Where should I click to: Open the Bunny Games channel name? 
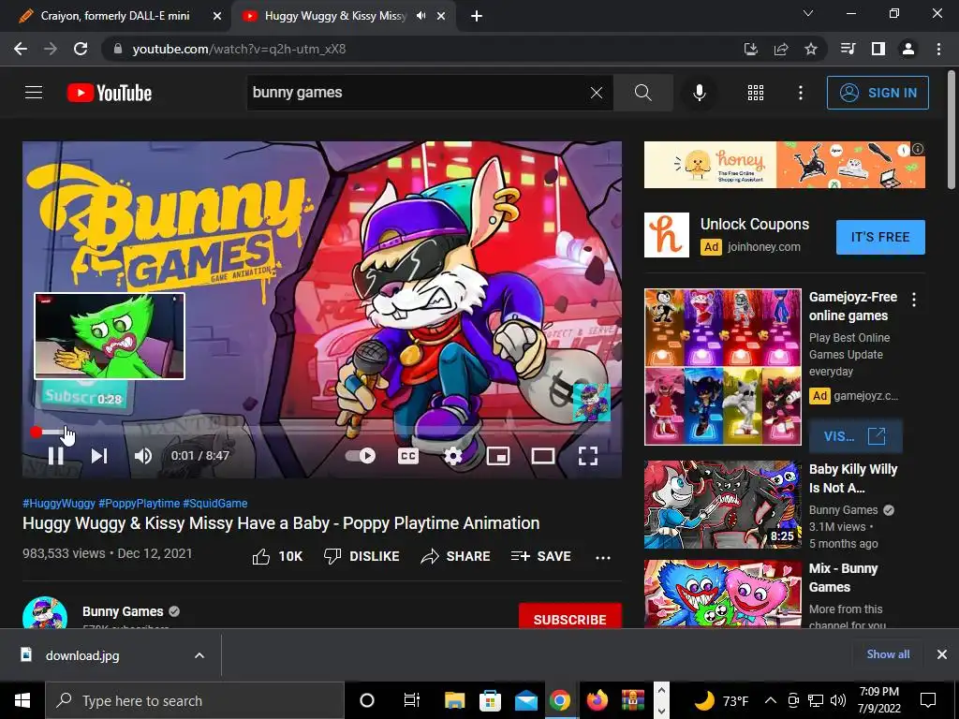point(123,611)
